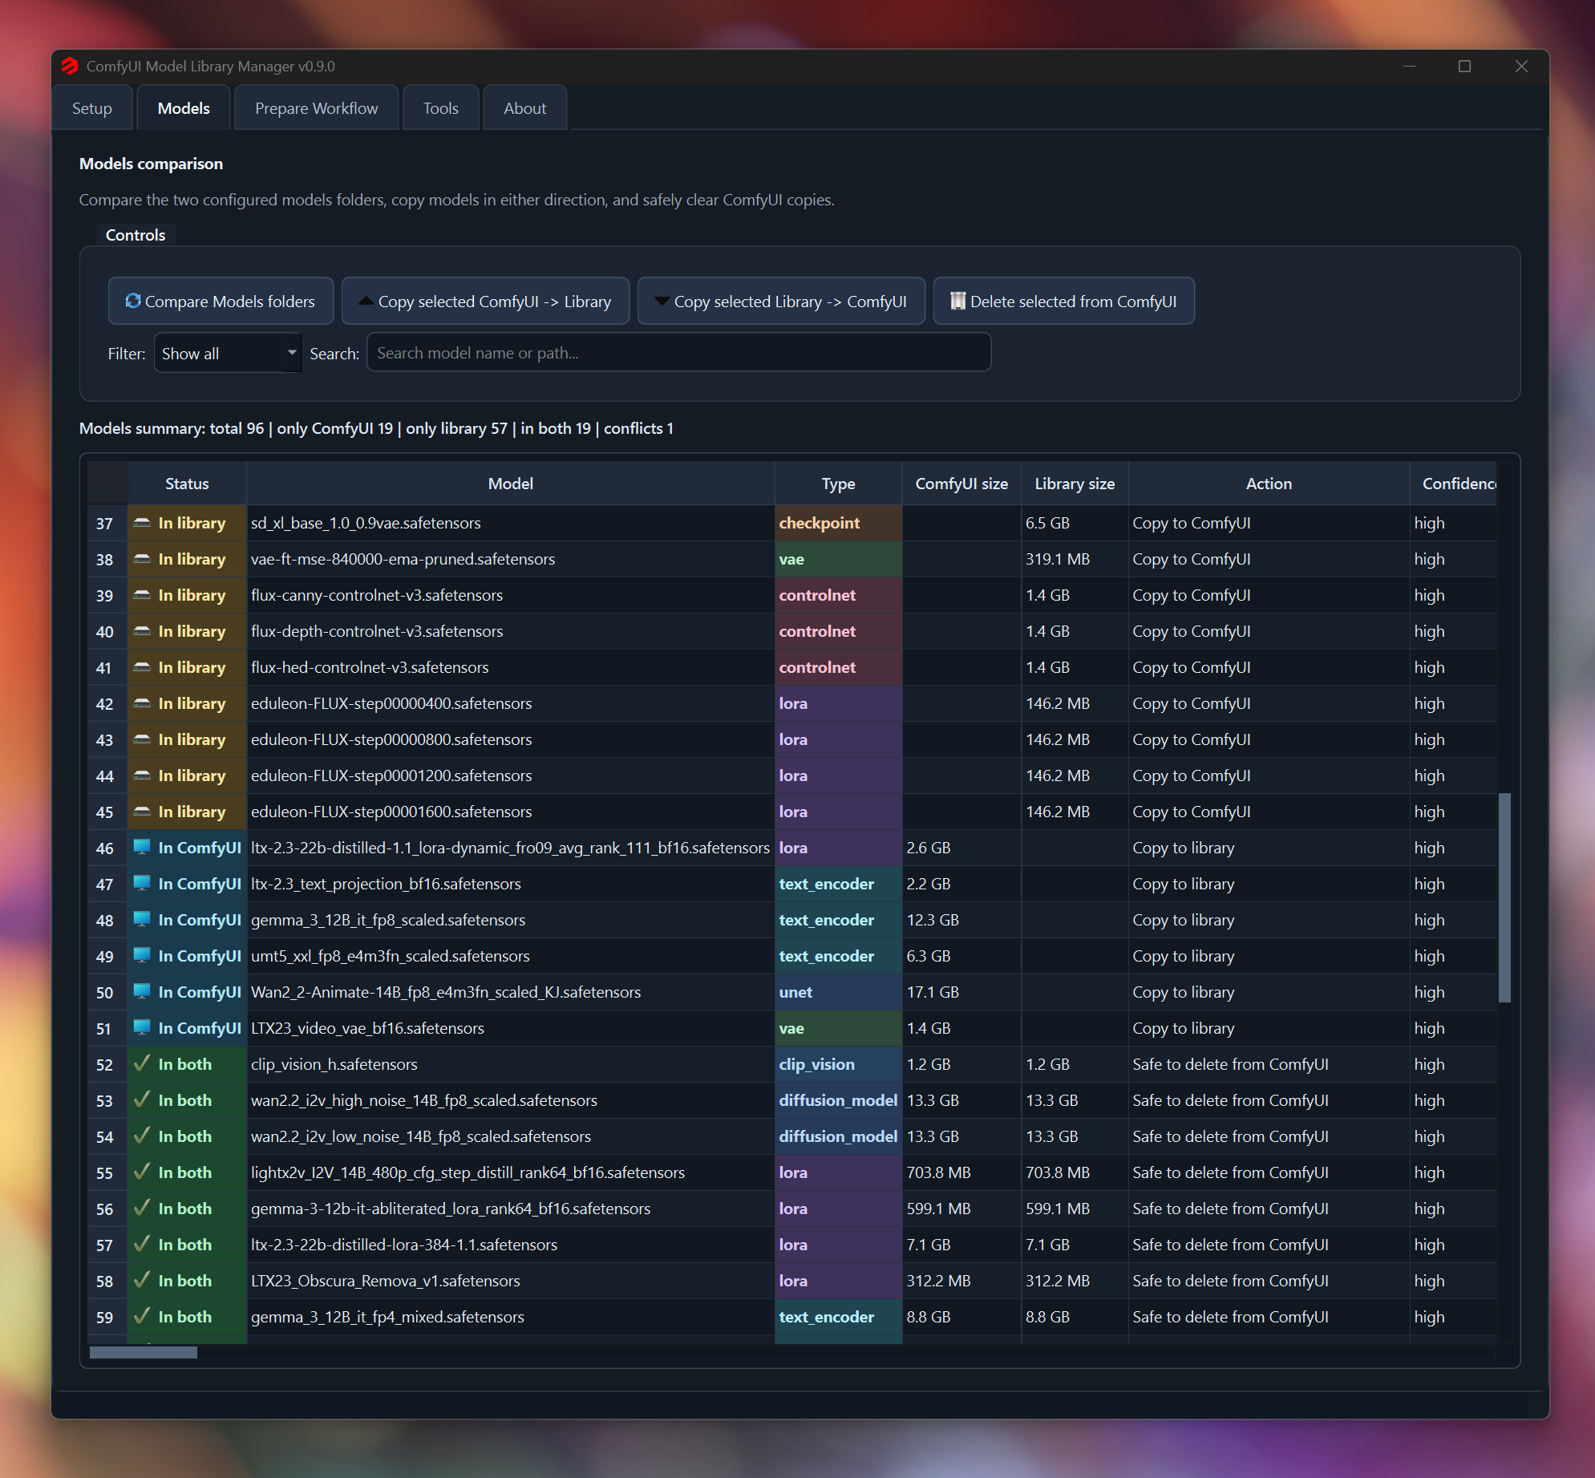1595x1478 pixels.
Task: Click the monitor icon for gemma_3_12B_it_fp8_scaled row
Action: click(x=142, y=920)
